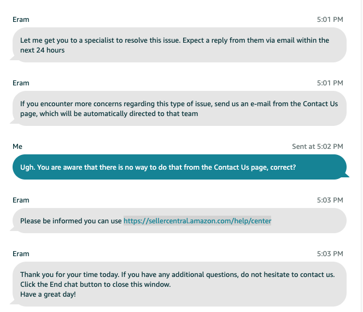Click the 5:03 PM timestamp above the link
The width and height of the screenshot is (363, 312).
coord(330,200)
